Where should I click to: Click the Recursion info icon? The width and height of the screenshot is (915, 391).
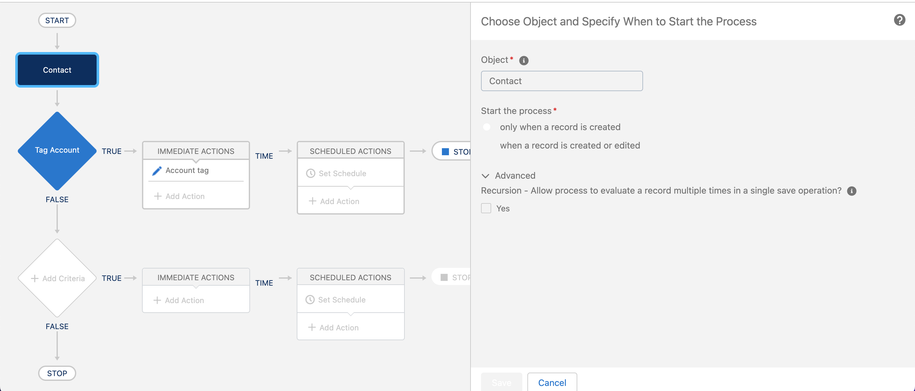[x=851, y=191]
